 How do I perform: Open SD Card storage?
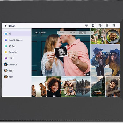coord(17,46)
